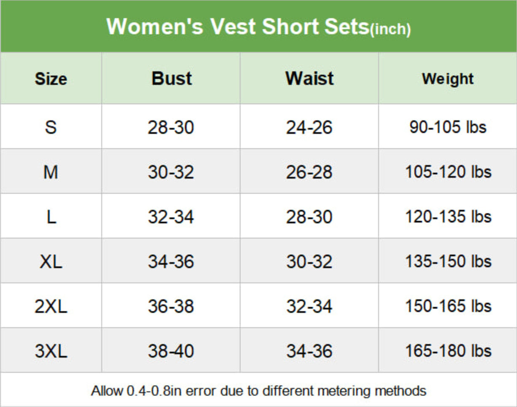Click the 38-40 bust value for 3XL
517x407 pixels.
[171, 351]
